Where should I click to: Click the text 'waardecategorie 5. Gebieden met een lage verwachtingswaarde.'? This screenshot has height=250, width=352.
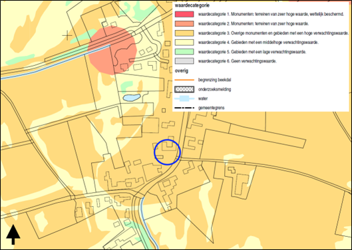pyautogui.click(x=252, y=52)
